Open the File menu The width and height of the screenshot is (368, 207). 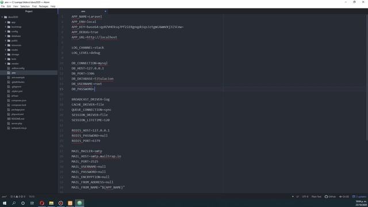(3, 6)
